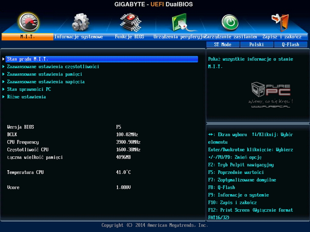Click the green power management icon
310x232 pixels.
(x=230, y=23)
